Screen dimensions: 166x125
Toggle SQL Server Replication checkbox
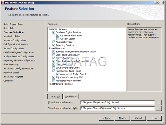click(x=57, y=35)
